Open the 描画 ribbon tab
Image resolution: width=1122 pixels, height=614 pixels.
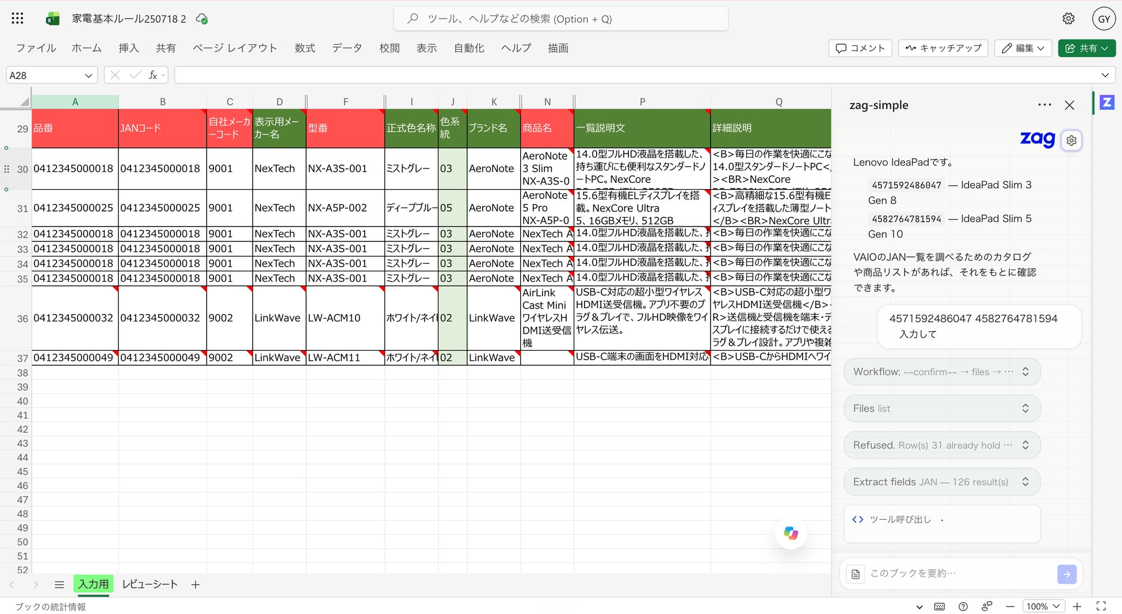[558, 48]
